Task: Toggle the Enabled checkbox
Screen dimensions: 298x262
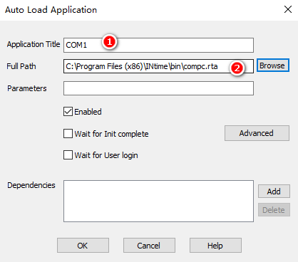Action: tap(68, 112)
